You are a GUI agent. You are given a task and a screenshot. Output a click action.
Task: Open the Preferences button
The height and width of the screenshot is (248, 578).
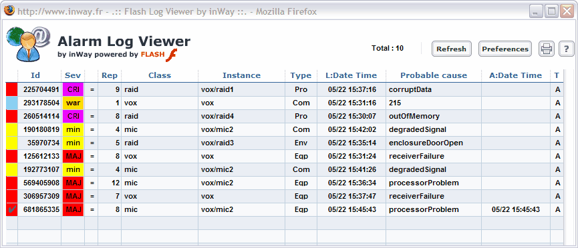point(505,49)
